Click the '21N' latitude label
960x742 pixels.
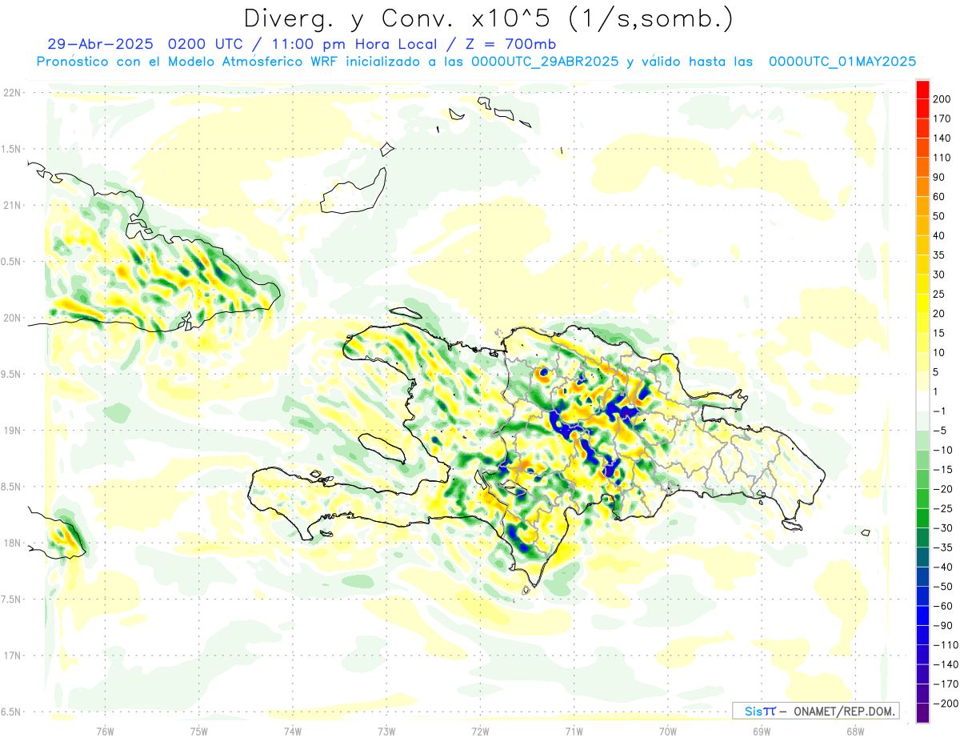click(11, 205)
